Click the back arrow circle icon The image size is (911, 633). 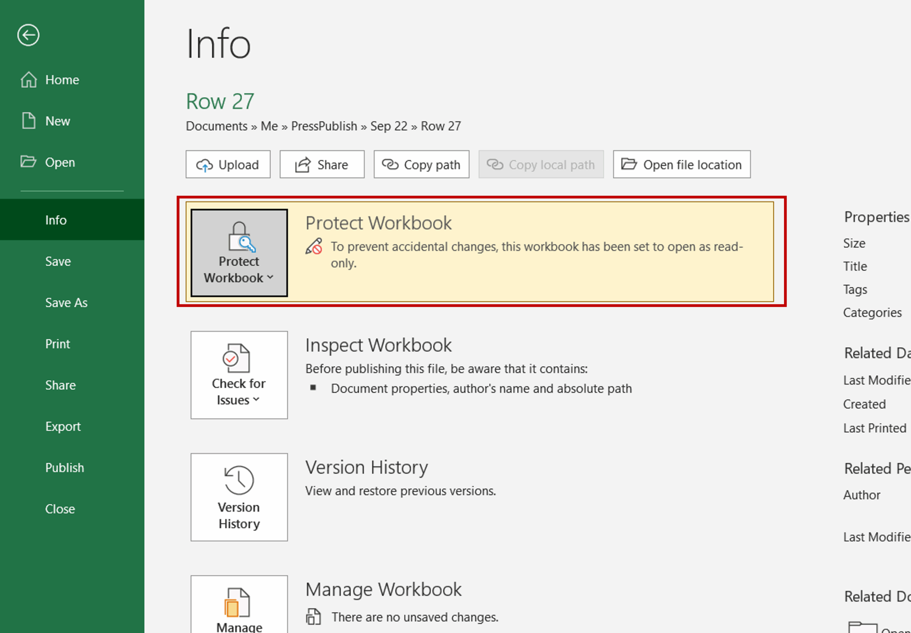pyautogui.click(x=28, y=35)
